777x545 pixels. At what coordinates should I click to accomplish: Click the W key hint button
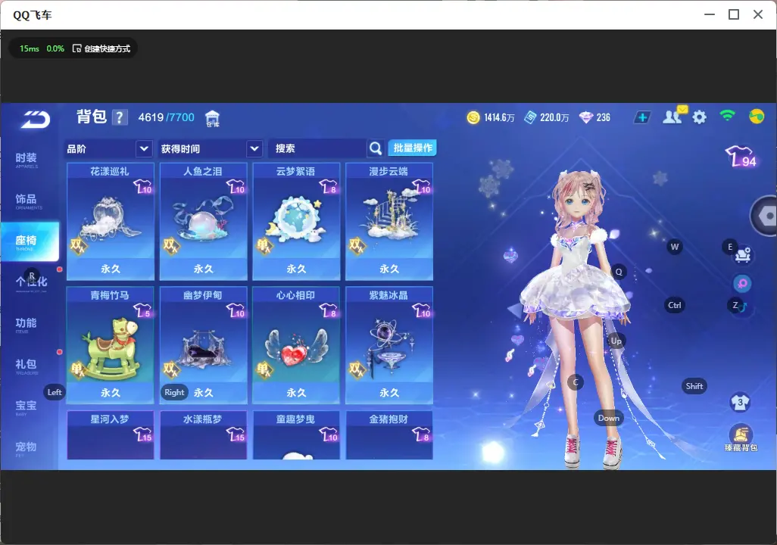[675, 247]
